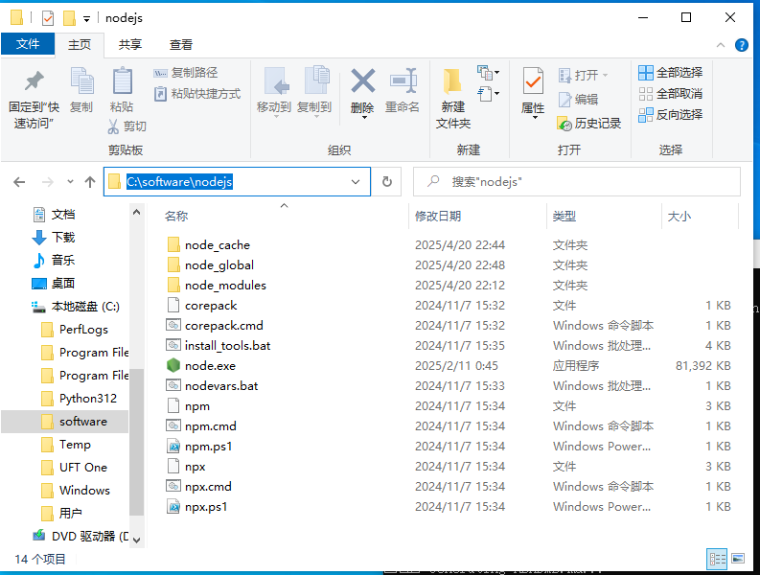The image size is (760, 575).
Task: Collapse the ribbon with the chevron
Action: [x=721, y=45]
